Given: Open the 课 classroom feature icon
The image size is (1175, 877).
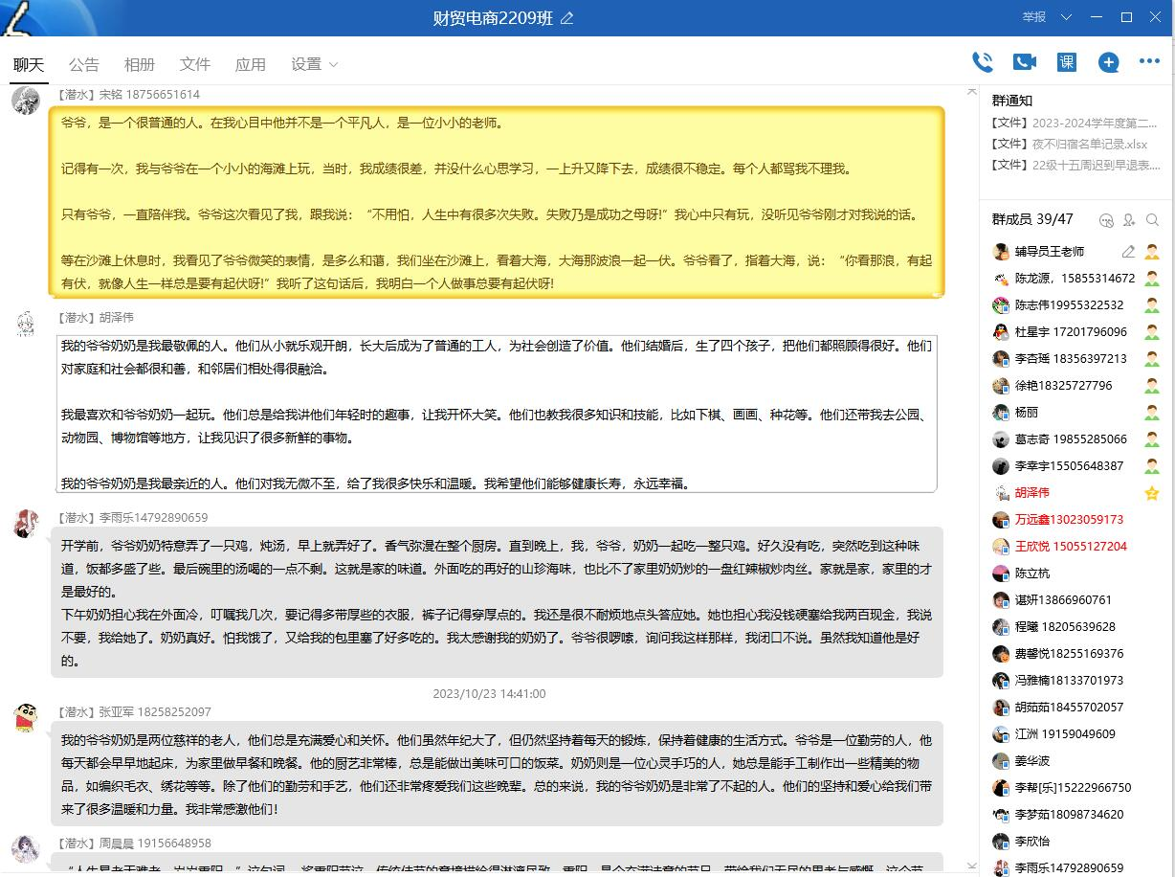Looking at the screenshot, I should (x=1066, y=62).
